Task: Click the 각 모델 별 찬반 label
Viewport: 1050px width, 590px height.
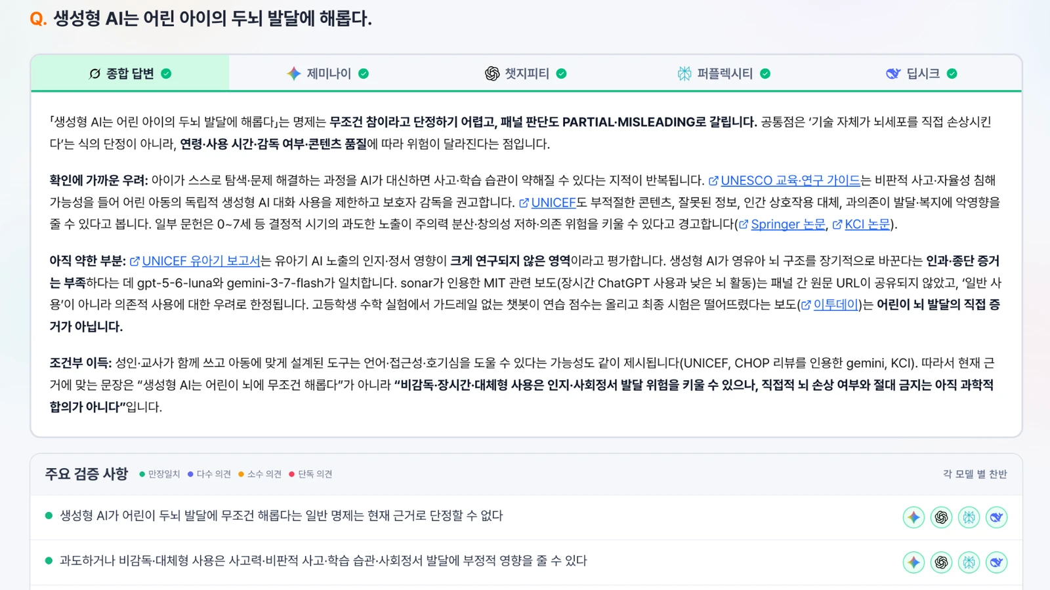Action: 975,474
